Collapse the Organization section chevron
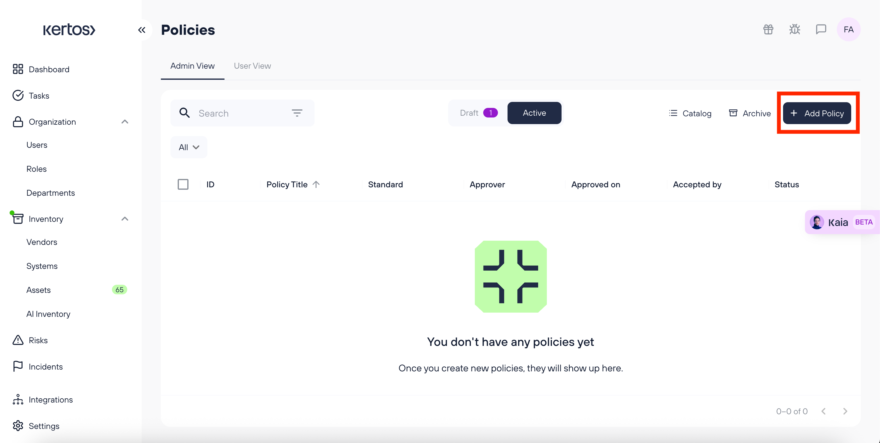This screenshot has width=880, height=443. coord(125,122)
